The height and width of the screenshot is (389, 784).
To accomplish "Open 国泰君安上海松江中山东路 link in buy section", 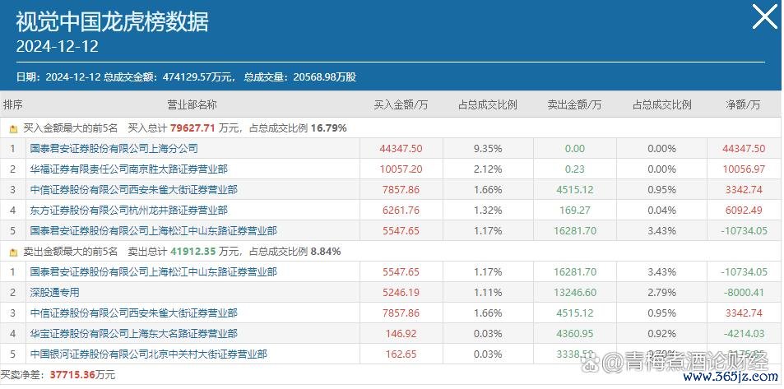I will click(x=154, y=231).
